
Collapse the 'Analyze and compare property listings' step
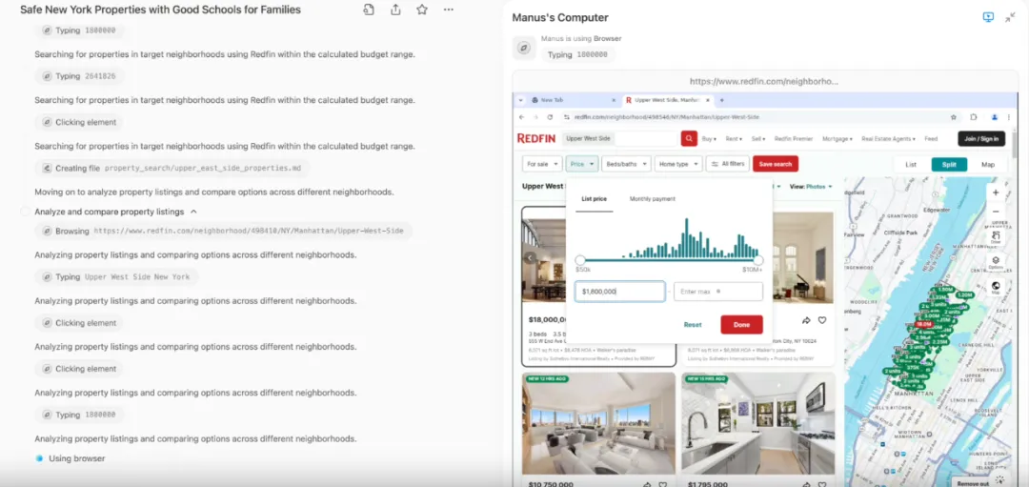click(193, 212)
